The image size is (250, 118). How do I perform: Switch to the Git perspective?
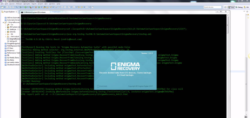tap(246, 7)
